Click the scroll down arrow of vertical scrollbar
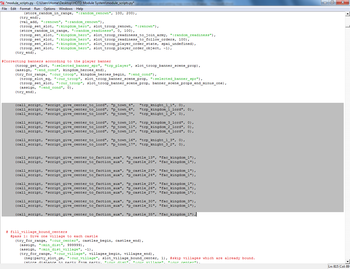This screenshot has height=269, width=350. [348, 261]
